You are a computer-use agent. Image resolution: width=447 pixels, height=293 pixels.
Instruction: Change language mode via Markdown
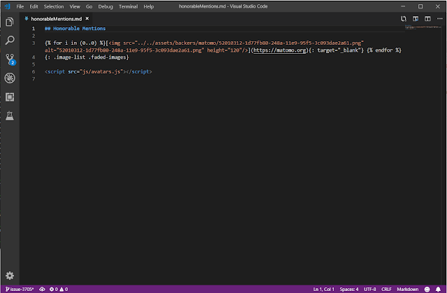(x=408, y=290)
